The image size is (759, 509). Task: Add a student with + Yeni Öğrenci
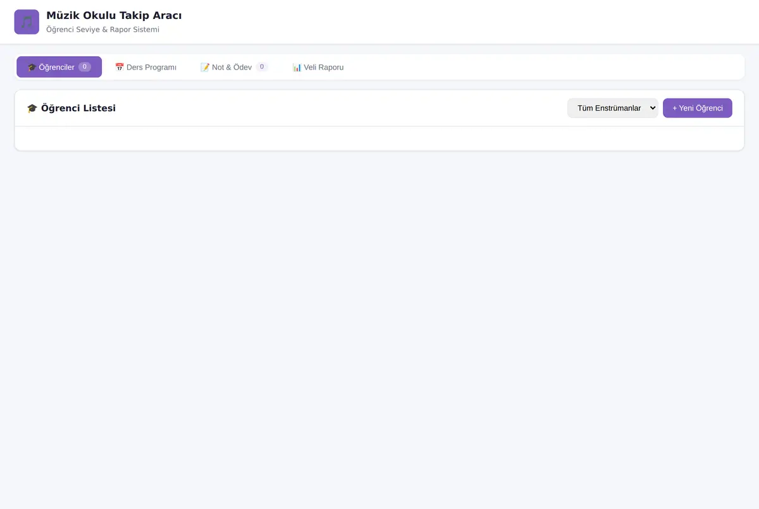pos(698,108)
